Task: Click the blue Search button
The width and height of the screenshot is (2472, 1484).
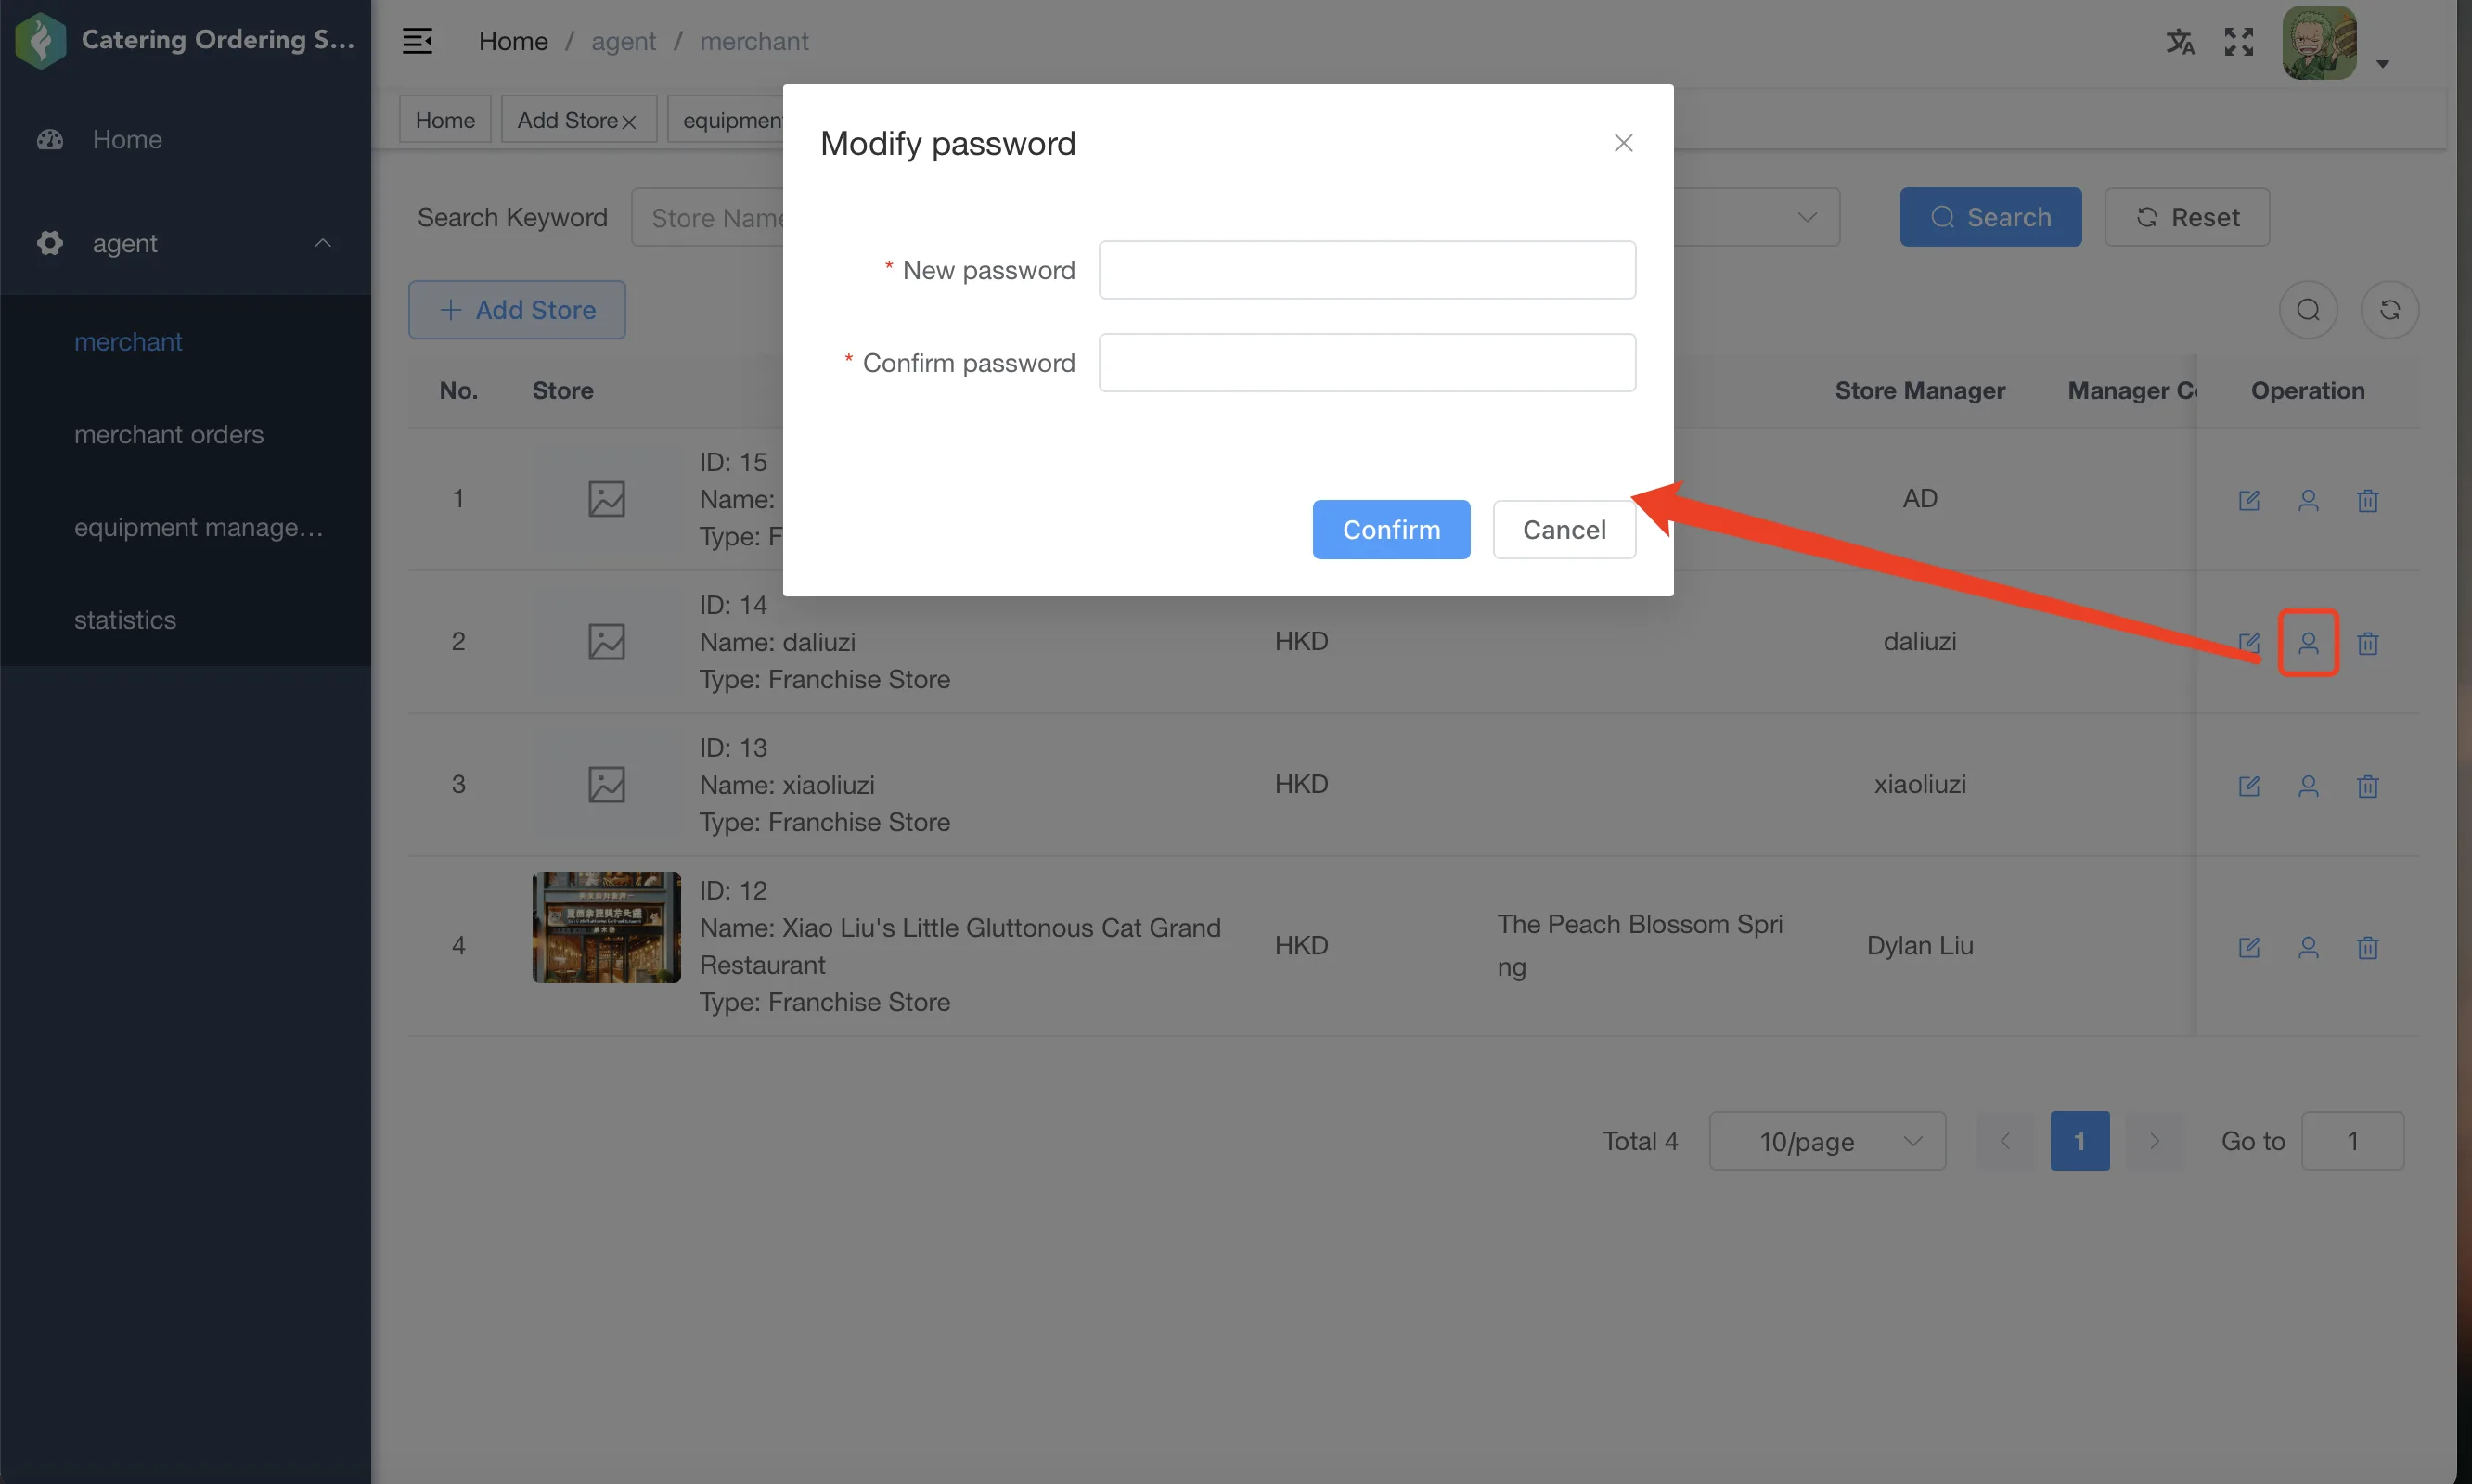Action: 1989,217
